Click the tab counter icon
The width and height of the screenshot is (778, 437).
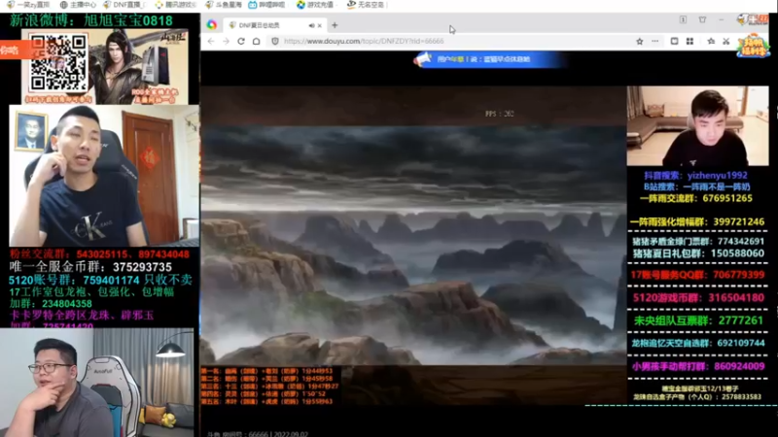tap(683, 19)
